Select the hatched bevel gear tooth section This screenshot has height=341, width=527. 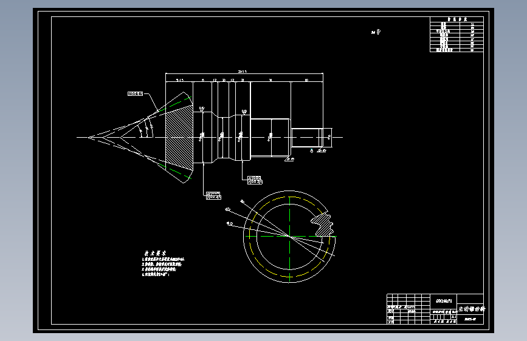tap(179, 138)
